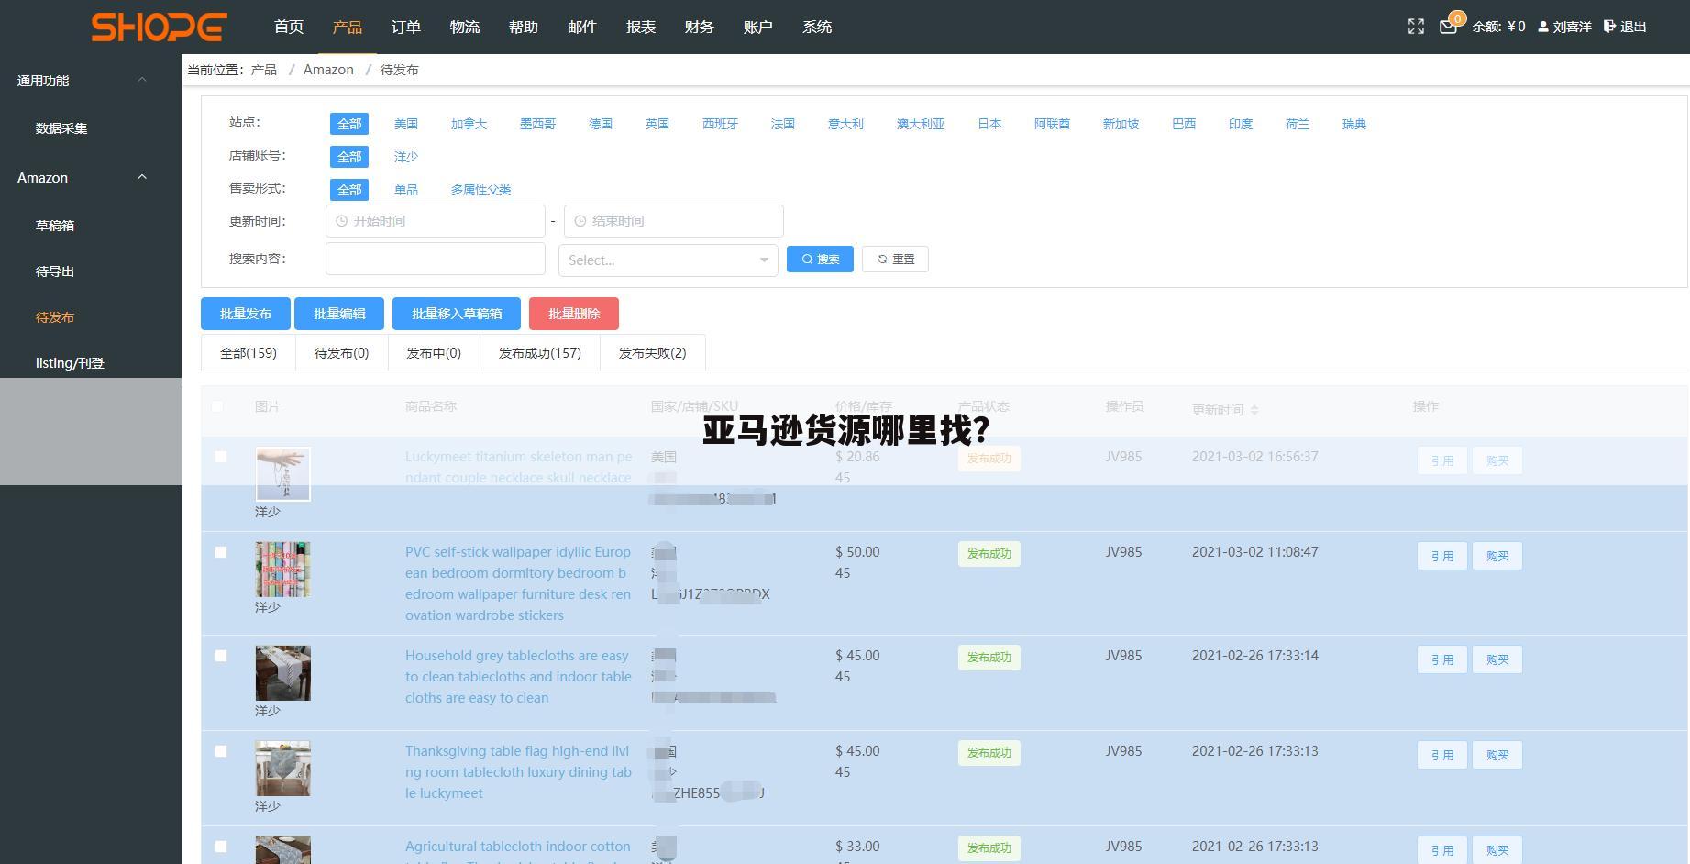Filter shop account by 洋少
This screenshot has height=864, width=1690.
tap(406, 157)
